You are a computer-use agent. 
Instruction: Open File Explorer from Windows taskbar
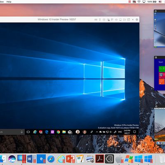point(64,132)
